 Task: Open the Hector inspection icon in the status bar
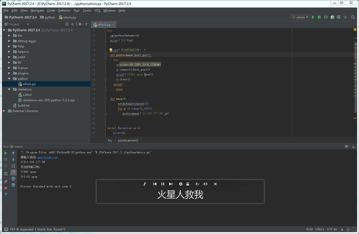point(348,229)
